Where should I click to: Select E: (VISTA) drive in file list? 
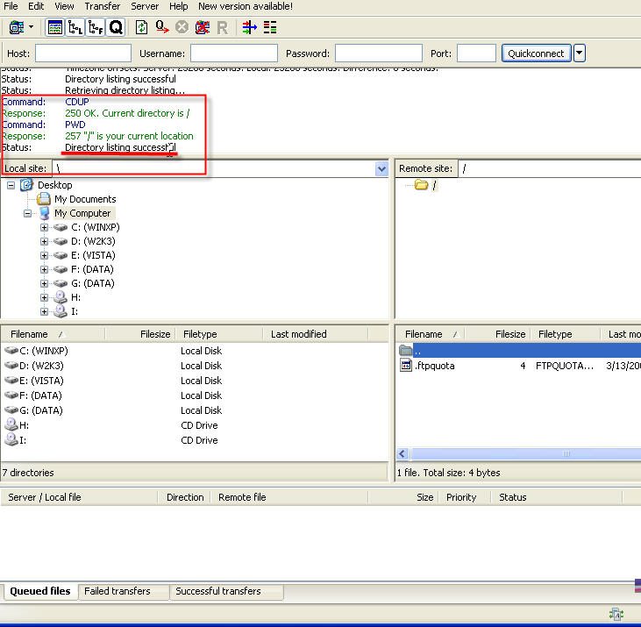coord(41,381)
